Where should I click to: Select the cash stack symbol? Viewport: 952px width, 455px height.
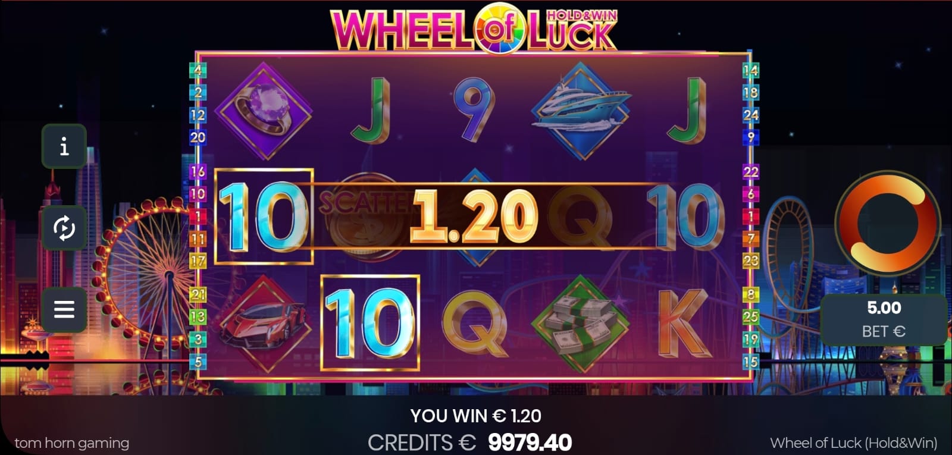581,322
